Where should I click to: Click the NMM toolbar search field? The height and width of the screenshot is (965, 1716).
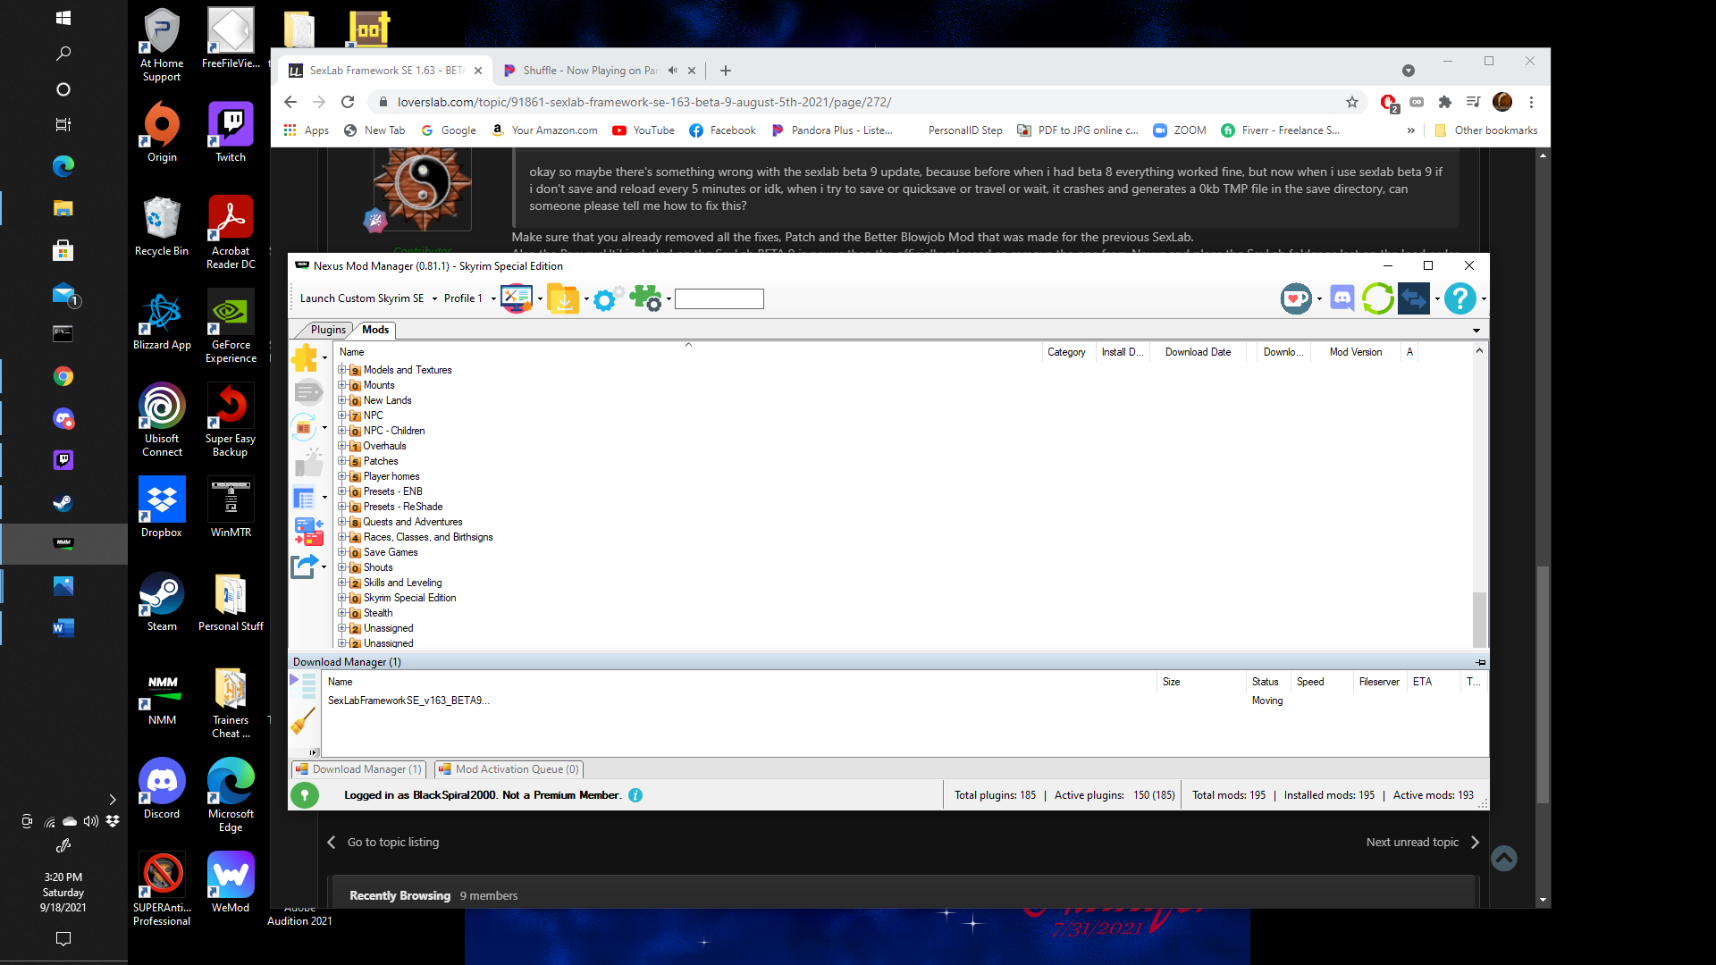(x=719, y=298)
